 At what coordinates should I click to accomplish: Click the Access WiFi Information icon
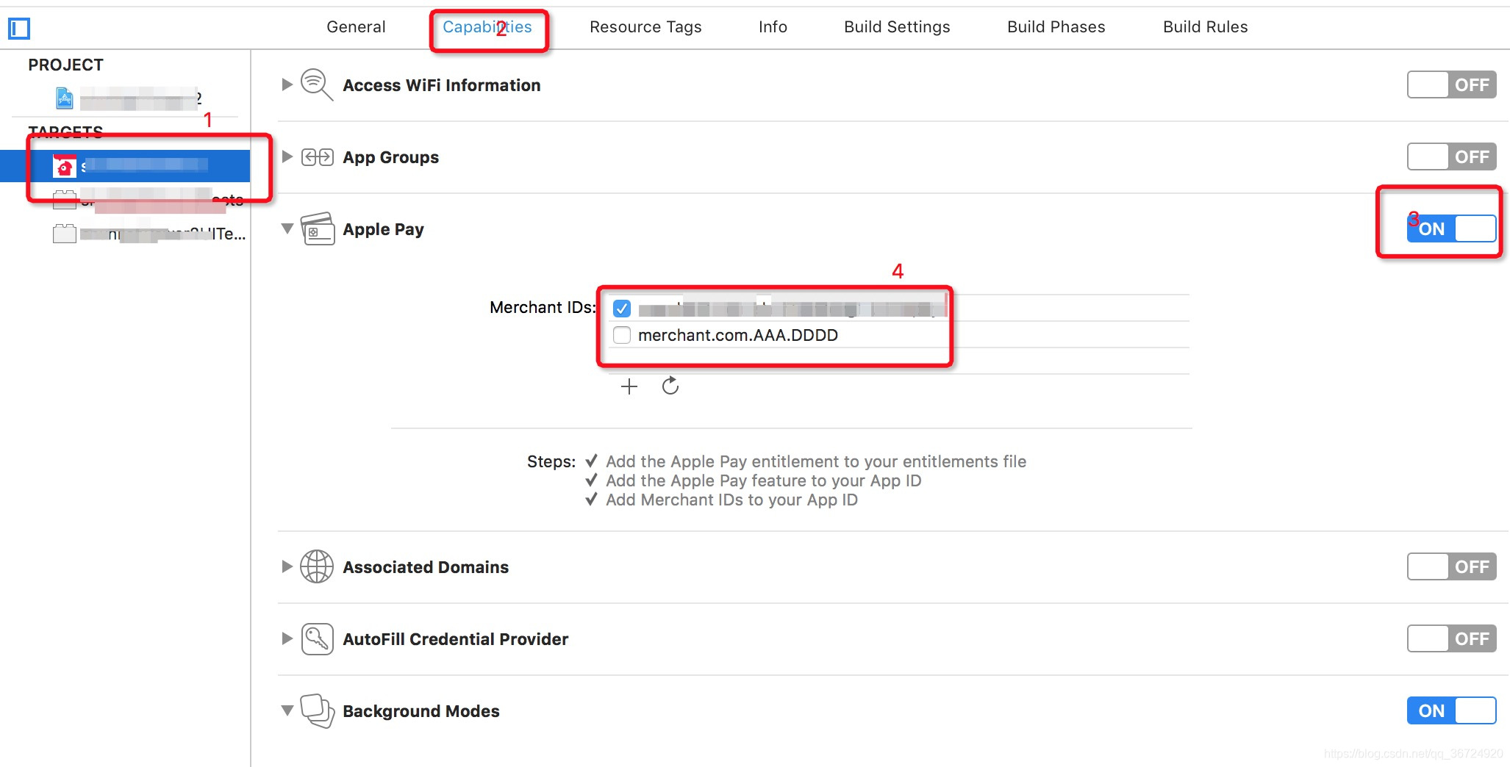click(x=317, y=84)
